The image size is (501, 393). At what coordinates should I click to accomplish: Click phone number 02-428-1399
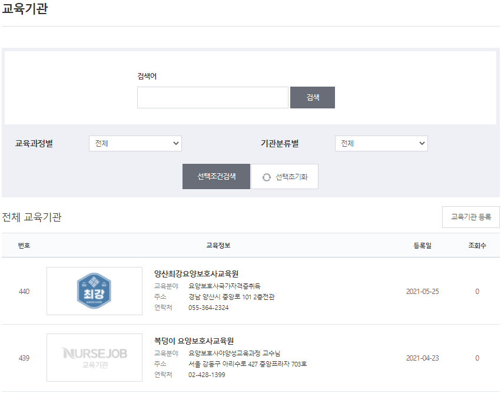click(207, 375)
